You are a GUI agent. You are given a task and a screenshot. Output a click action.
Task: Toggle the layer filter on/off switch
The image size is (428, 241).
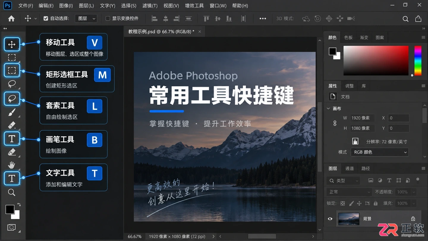pos(418,180)
